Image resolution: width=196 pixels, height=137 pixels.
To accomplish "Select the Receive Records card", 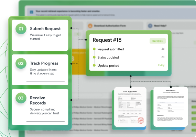I will (x=40, y=107).
